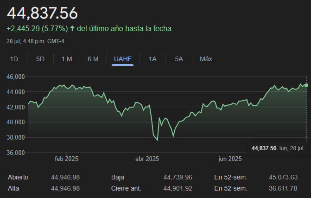Click the 44,837.56 lun, 28 jul tooltip

278,148
